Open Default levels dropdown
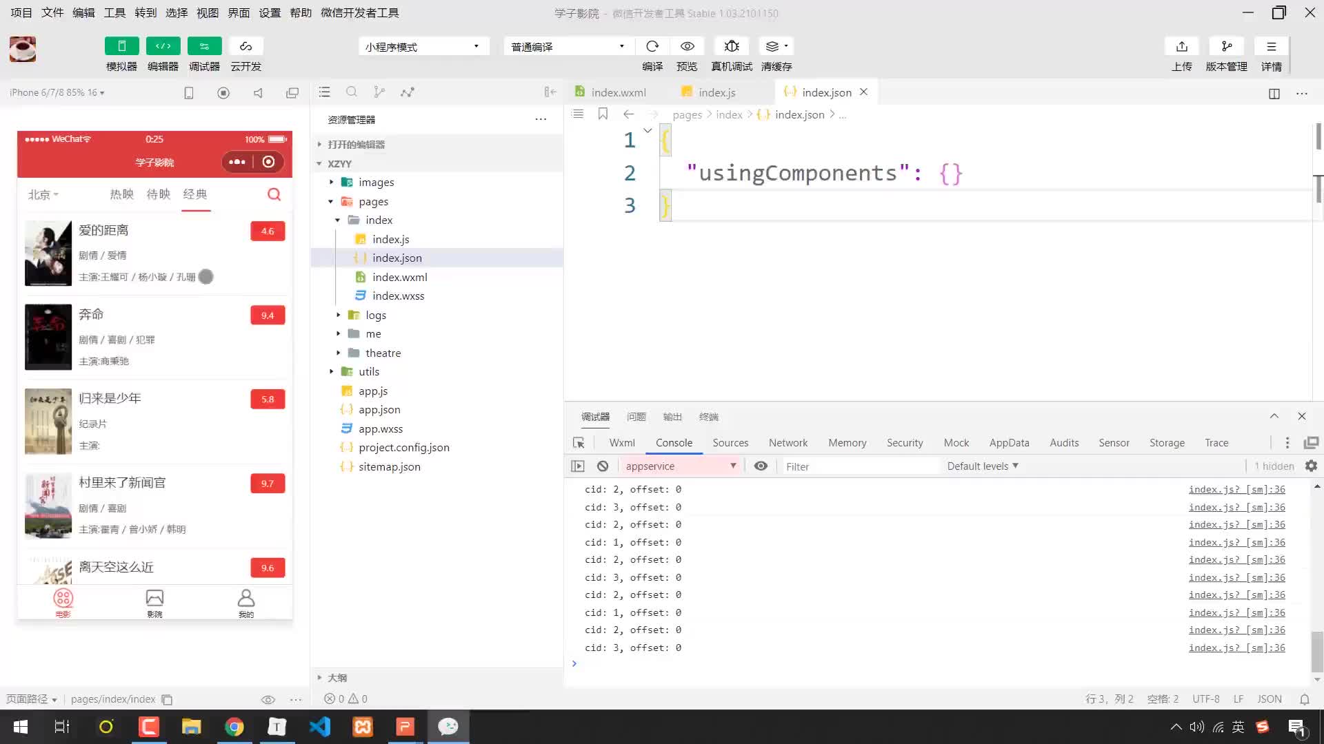The width and height of the screenshot is (1324, 744). [x=983, y=466]
